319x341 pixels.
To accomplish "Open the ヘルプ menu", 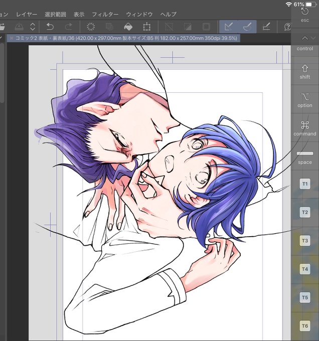I will click(x=169, y=15).
